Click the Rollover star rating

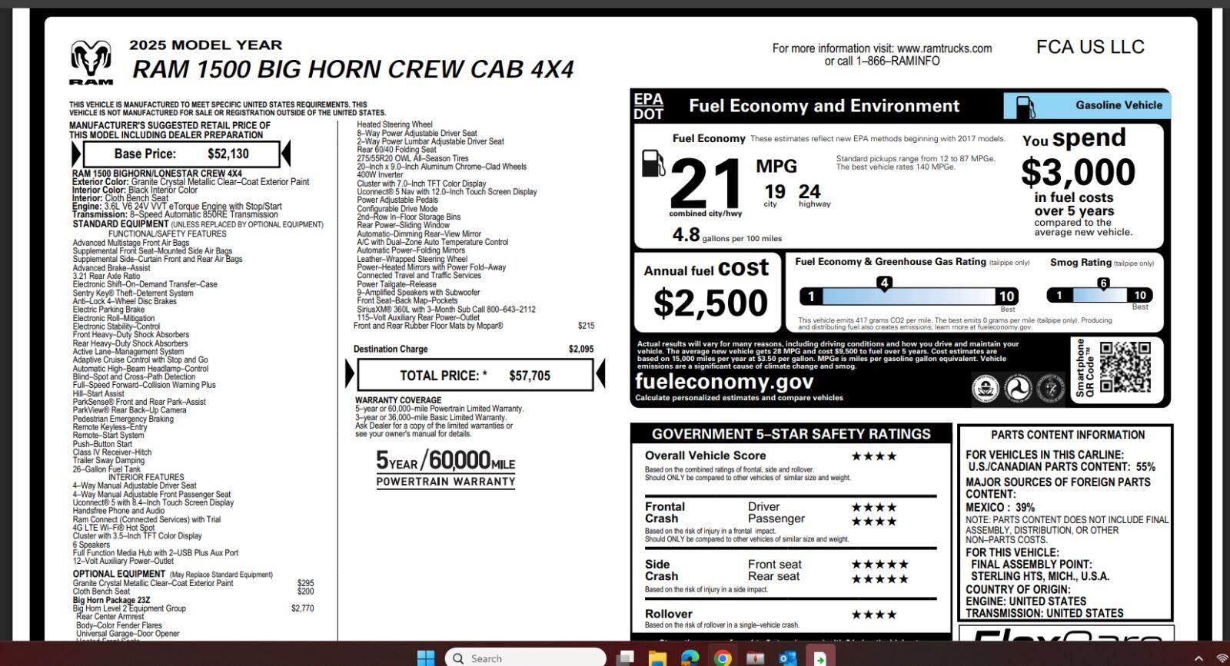pyautogui.click(x=874, y=615)
